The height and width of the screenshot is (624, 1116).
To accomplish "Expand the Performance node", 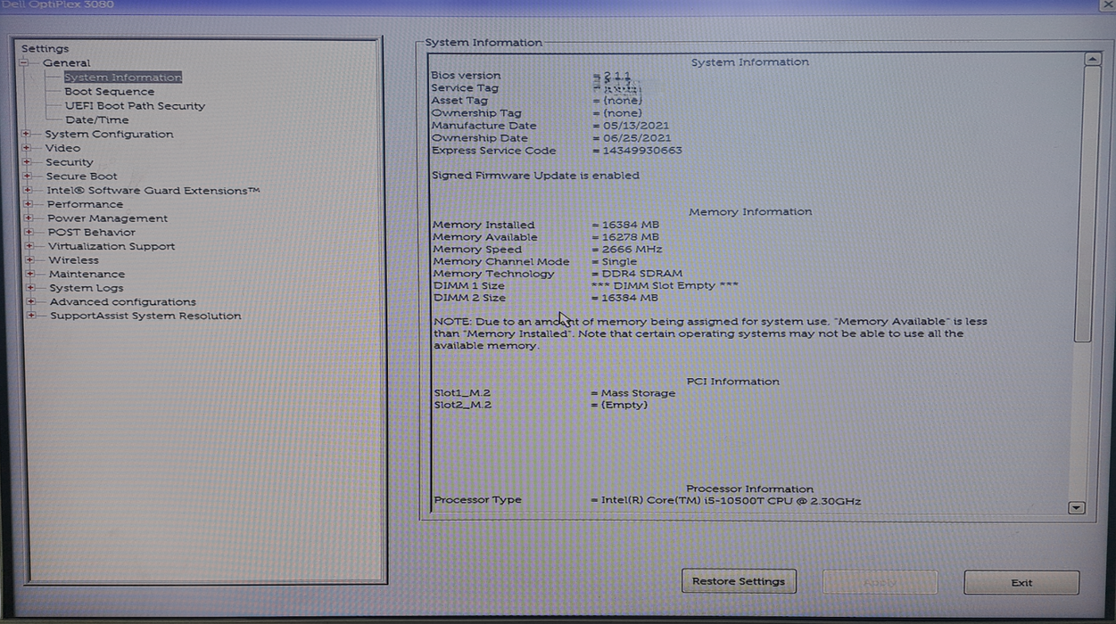I will (28, 204).
